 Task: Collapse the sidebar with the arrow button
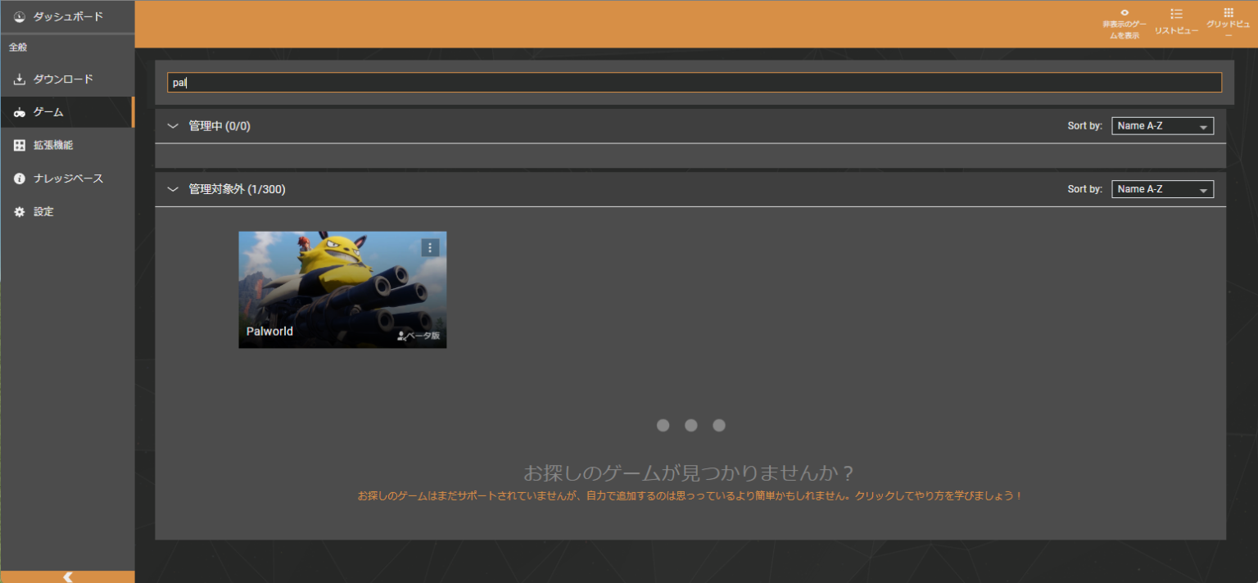67,576
